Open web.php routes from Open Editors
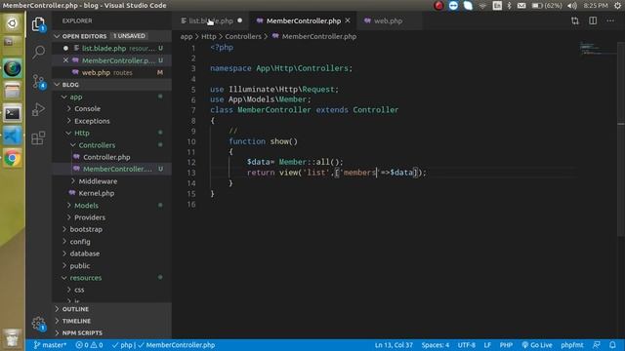The width and height of the screenshot is (625, 351). [112, 72]
